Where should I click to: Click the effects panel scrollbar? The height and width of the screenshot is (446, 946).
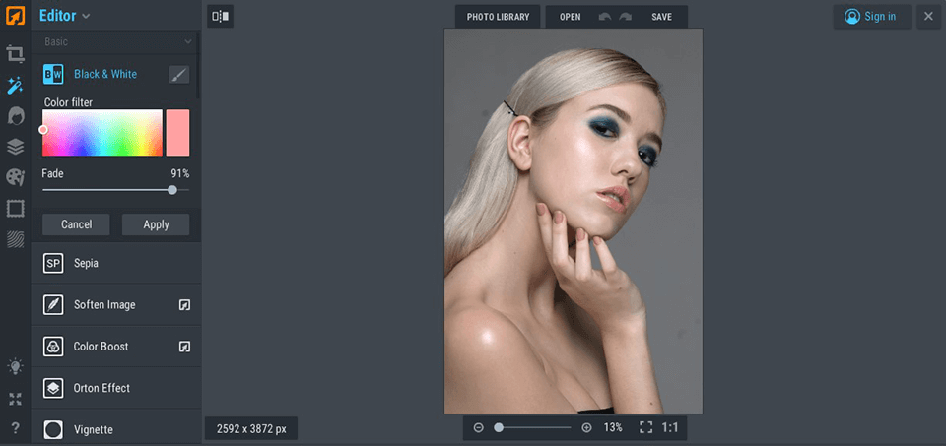point(198,66)
